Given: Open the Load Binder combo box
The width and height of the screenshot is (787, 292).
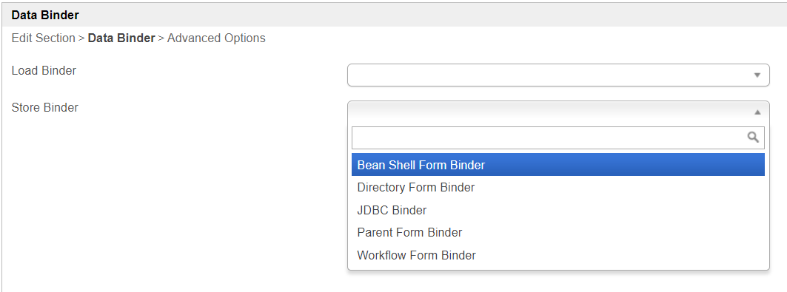Looking at the screenshot, I should click(558, 75).
